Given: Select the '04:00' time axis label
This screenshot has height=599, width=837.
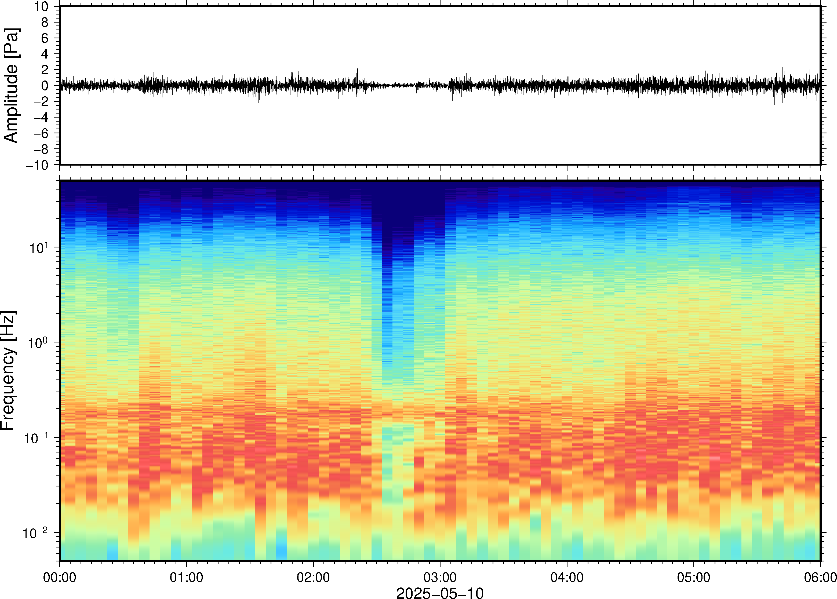Looking at the screenshot, I should [x=567, y=577].
